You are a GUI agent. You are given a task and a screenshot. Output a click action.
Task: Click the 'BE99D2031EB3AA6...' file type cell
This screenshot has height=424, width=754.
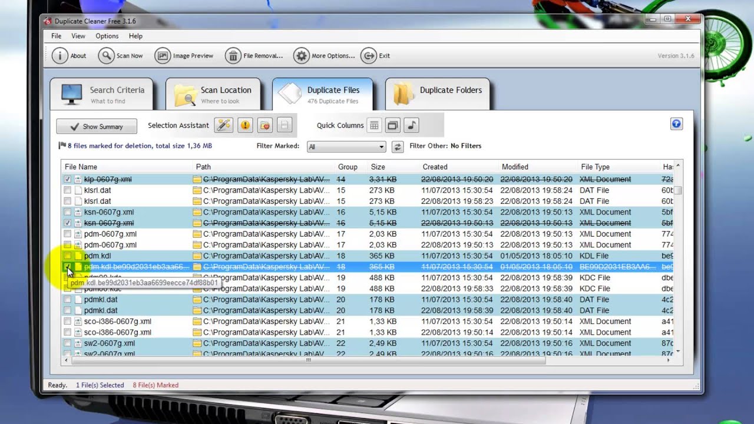point(617,267)
